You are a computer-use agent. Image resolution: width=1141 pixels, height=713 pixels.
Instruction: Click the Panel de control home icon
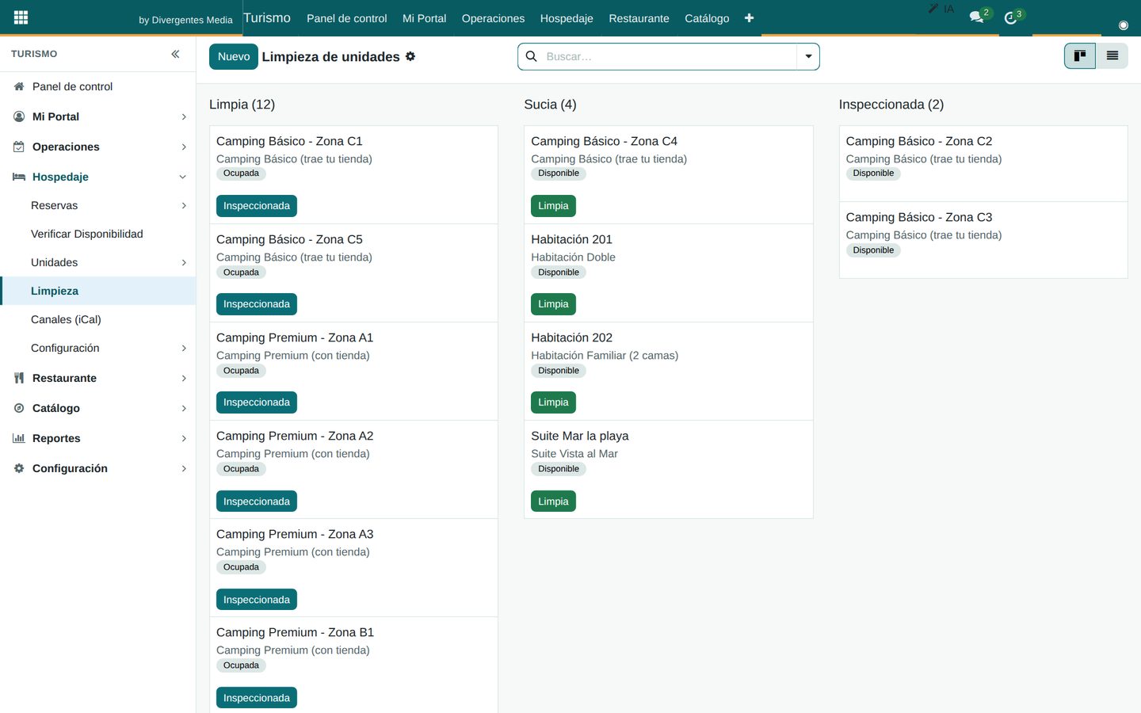pos(19,86)
